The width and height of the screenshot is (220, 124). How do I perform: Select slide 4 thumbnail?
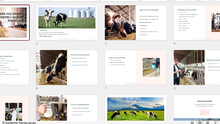point(197,23)
